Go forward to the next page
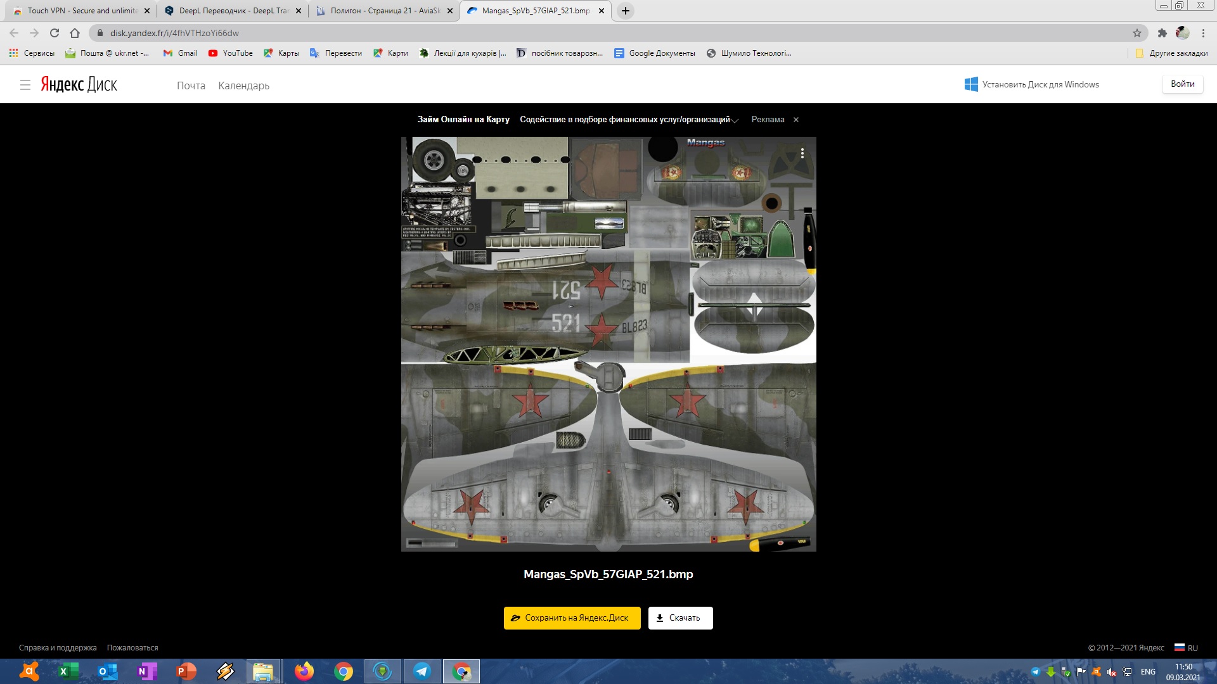This screenshot has width=1217, height=684. point(34,33)
